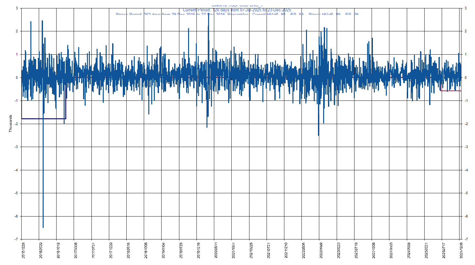Click the left y-axis value -7
Viewport: 475px width, 265px height.
pyautogui.click(x=16, y=239)
